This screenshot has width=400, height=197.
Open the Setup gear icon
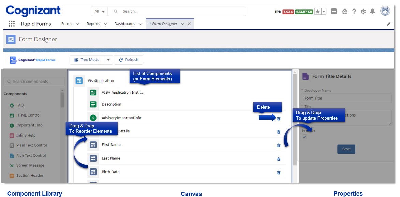pos(363,11)
